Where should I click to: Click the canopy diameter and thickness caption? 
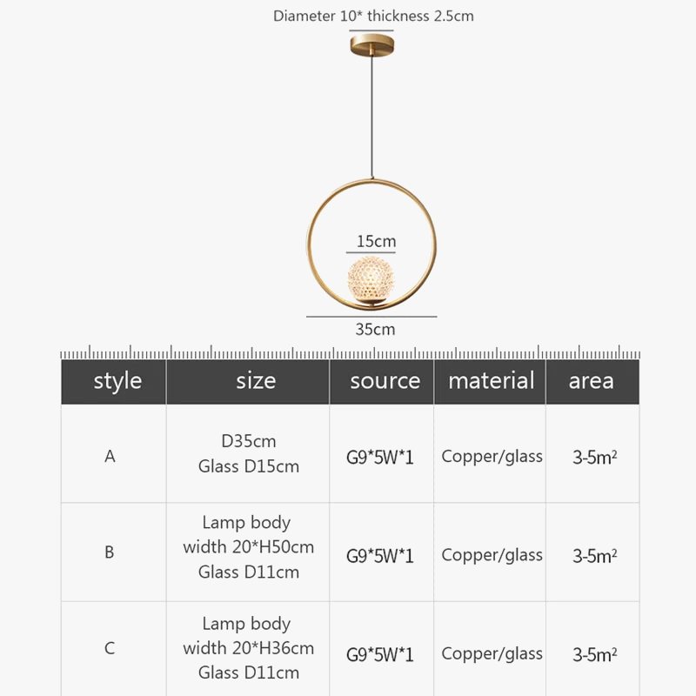pos(373,16)
